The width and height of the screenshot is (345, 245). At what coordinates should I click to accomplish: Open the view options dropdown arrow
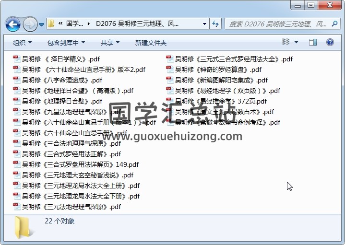[296, 42]
